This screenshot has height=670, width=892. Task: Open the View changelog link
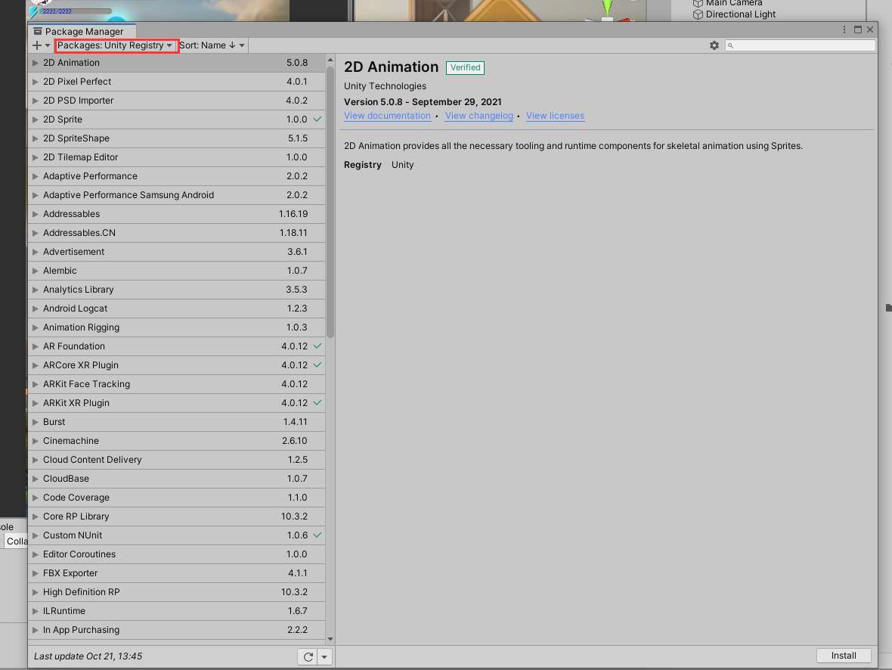point(479,116)
